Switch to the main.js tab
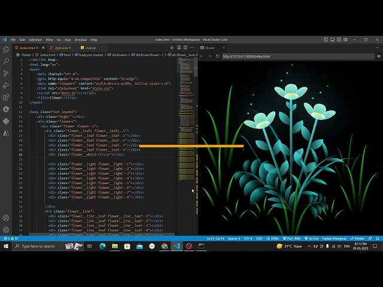The width and height of the screenshot is (383, 287). click(x=90, y=48)
